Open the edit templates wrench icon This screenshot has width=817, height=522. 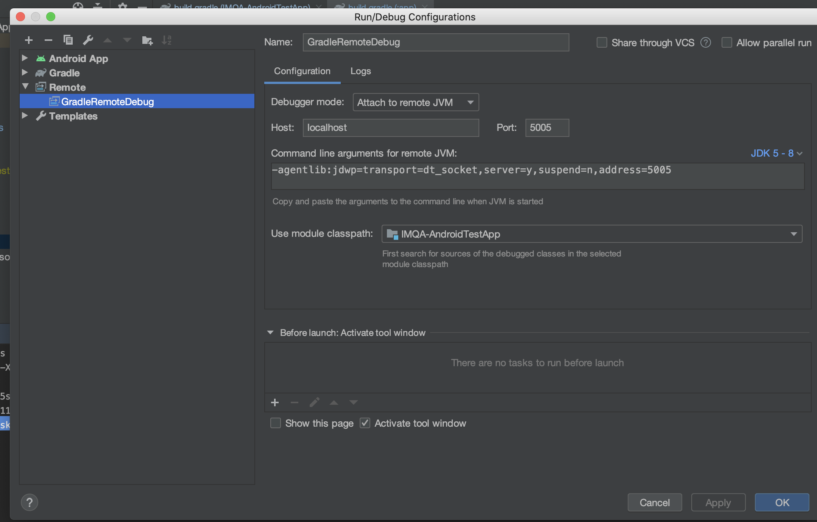[88, 40]
